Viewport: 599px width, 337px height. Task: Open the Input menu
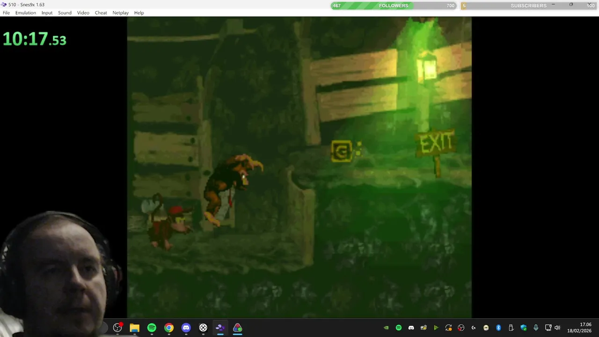[x=47, y=13]
